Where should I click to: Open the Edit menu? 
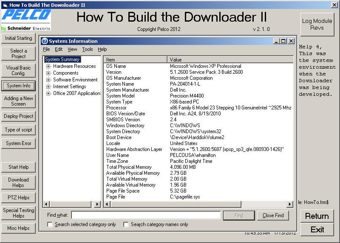click(x=59, y=49)
